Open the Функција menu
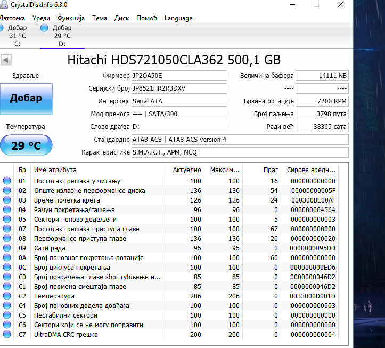The image size is (385, 348). pyautogui.click(x=71, y=18)
